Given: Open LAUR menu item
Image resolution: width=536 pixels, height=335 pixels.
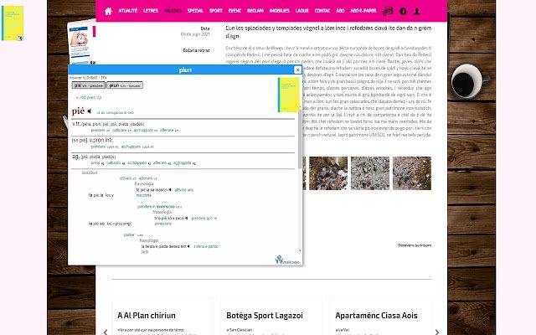Looking at the screenshot, I should click(x=301, y=11).
